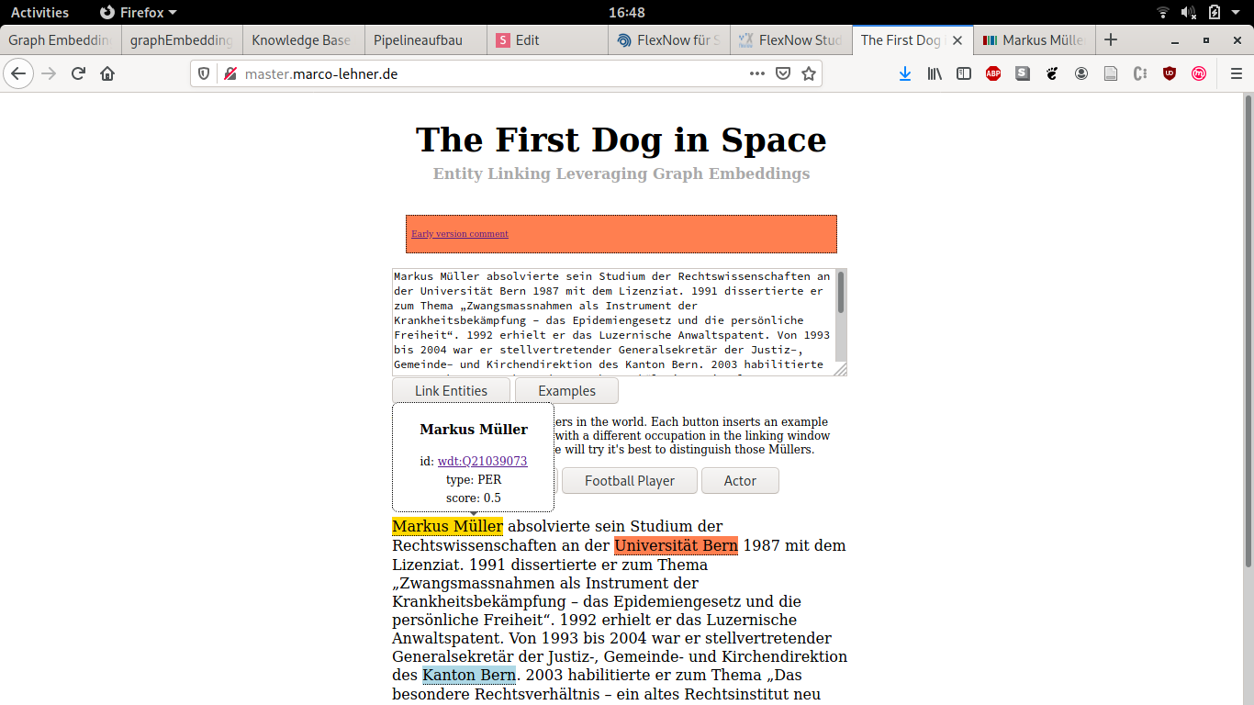Go back to the previous page
1254x705 pixels.
pos(18,73)
